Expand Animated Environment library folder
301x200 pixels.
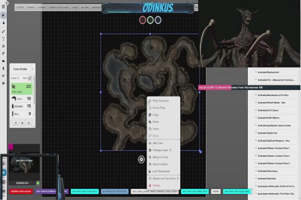[x=275, y=72]
